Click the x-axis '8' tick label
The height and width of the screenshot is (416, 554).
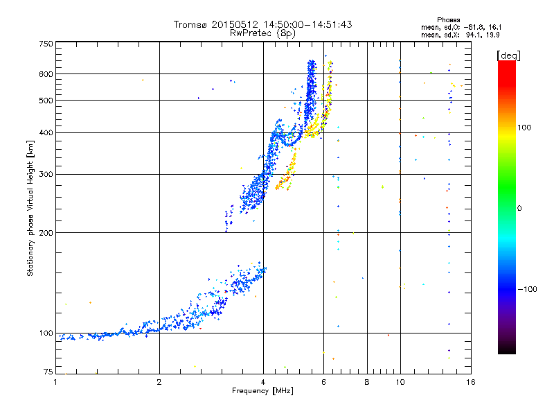point(367,382)
